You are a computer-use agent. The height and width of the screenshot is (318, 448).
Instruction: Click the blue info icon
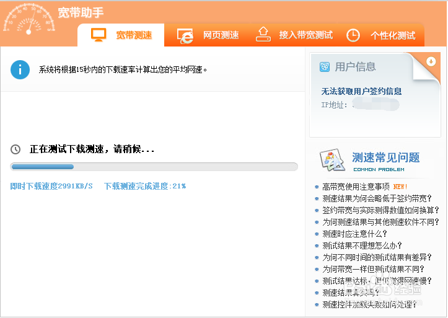click(x=20, y=69)
